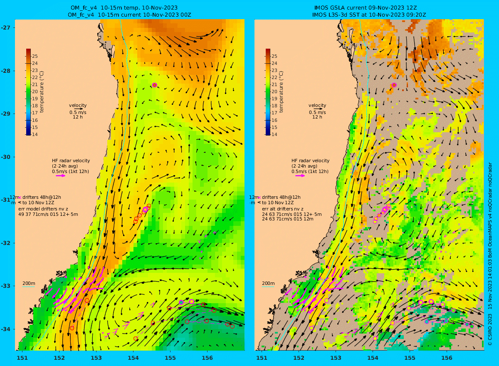Click the '20' color bar label in IMOS map
Viewport: 499px width, 366px height.
point(274,91)
